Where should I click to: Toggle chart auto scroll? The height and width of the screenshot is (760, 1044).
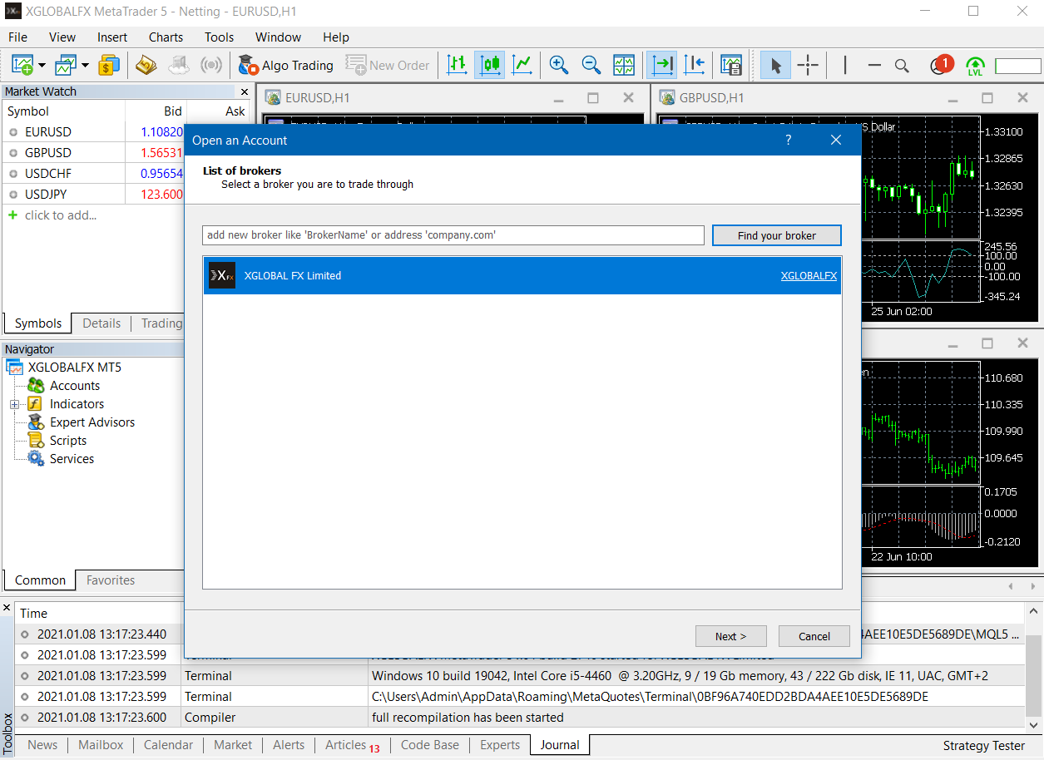662,65
